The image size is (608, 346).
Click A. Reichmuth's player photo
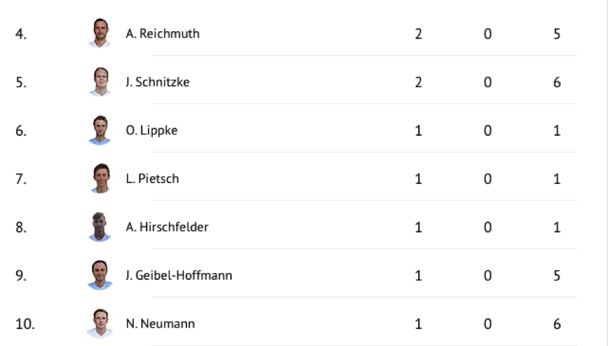point(99,33)
